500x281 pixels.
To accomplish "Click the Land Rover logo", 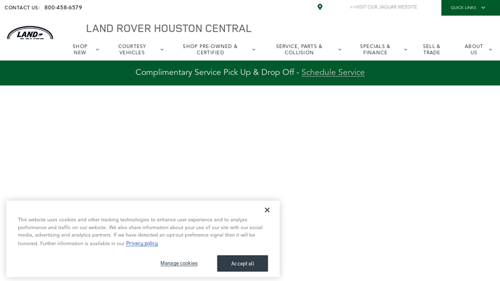I will coord(30,32).
